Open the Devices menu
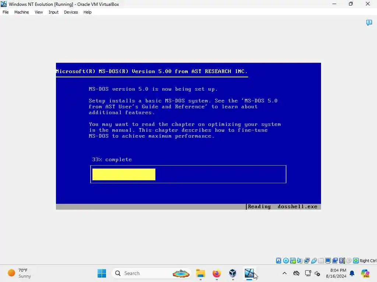377x282 pixels. coord(71,12)
